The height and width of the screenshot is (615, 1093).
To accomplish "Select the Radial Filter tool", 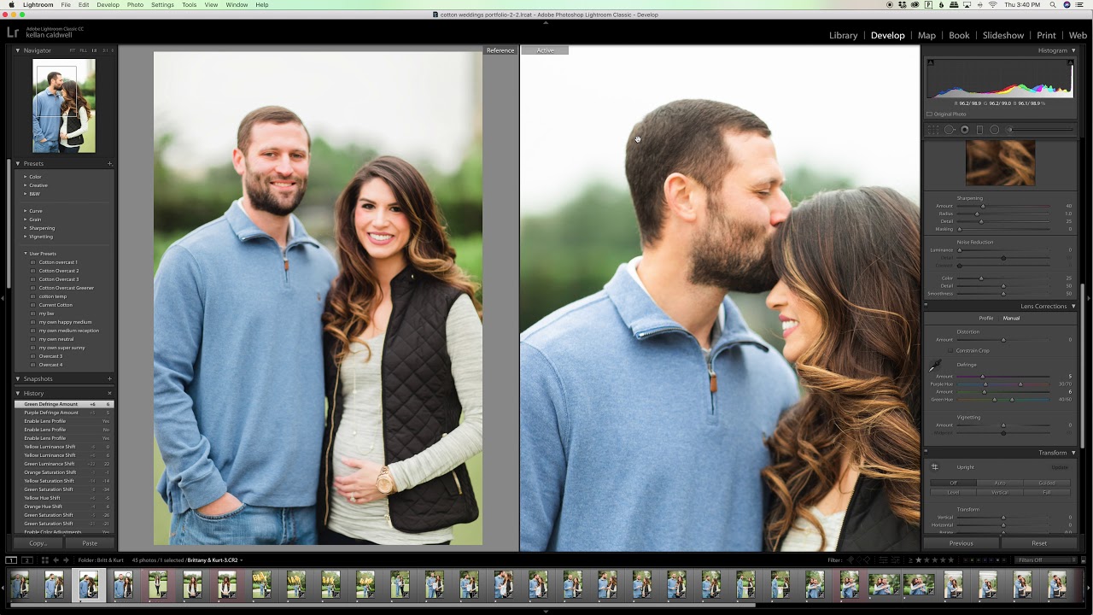I will 994,130.
